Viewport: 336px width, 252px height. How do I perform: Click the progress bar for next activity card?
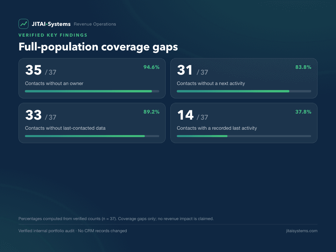click(244, 91)
